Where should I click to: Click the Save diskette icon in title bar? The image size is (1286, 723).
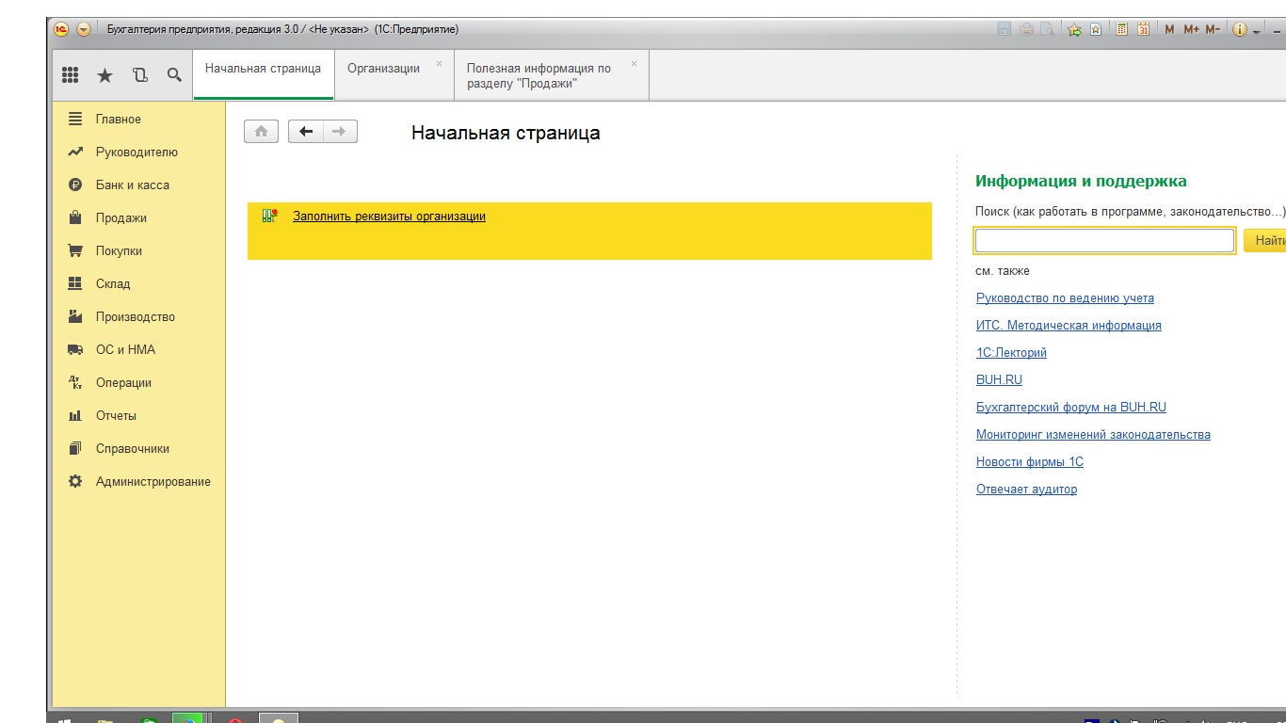[x=1005, y=29]
